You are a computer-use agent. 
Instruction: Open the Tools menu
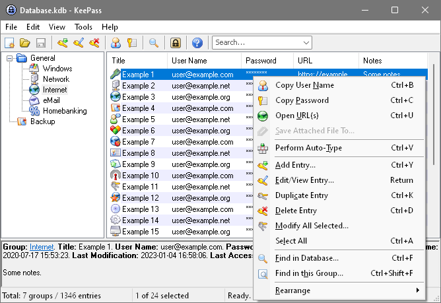[83, 27]
